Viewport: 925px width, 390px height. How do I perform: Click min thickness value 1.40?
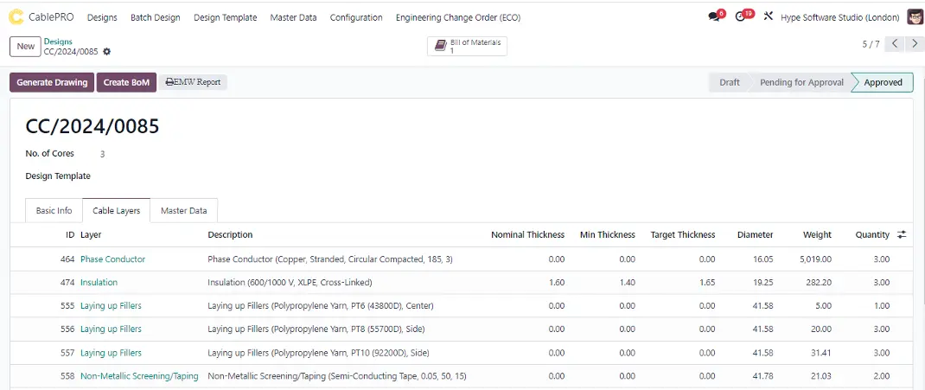coord(627,283)
